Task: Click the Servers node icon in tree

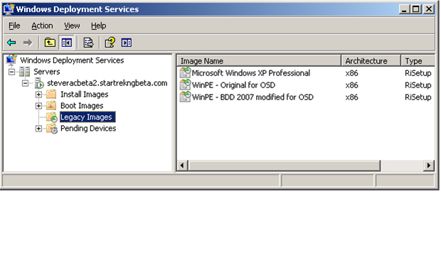Action: (x=24, y=72)
